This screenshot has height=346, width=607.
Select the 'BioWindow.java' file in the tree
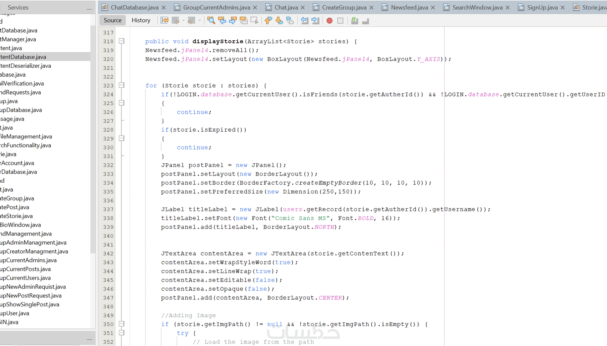(x=20, y=225)
